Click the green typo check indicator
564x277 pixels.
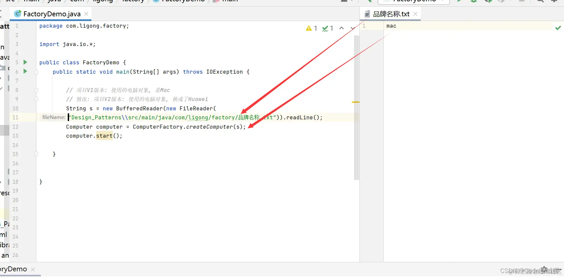[328, 28]
